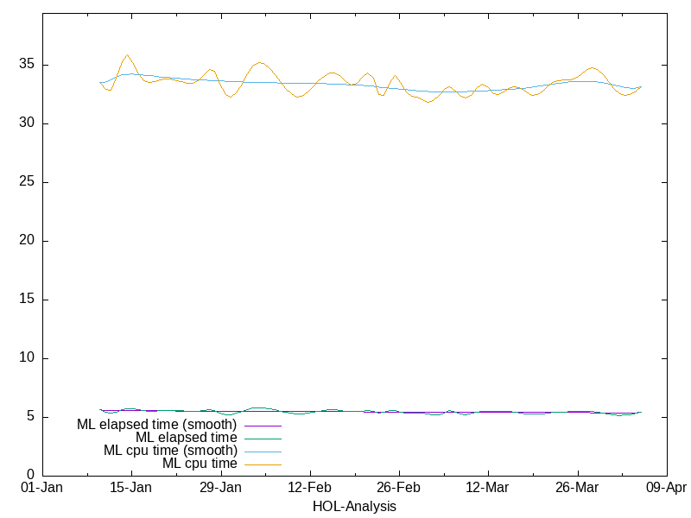
Task: Click the 26-Mar date label
Action: (x=576, y=488)
